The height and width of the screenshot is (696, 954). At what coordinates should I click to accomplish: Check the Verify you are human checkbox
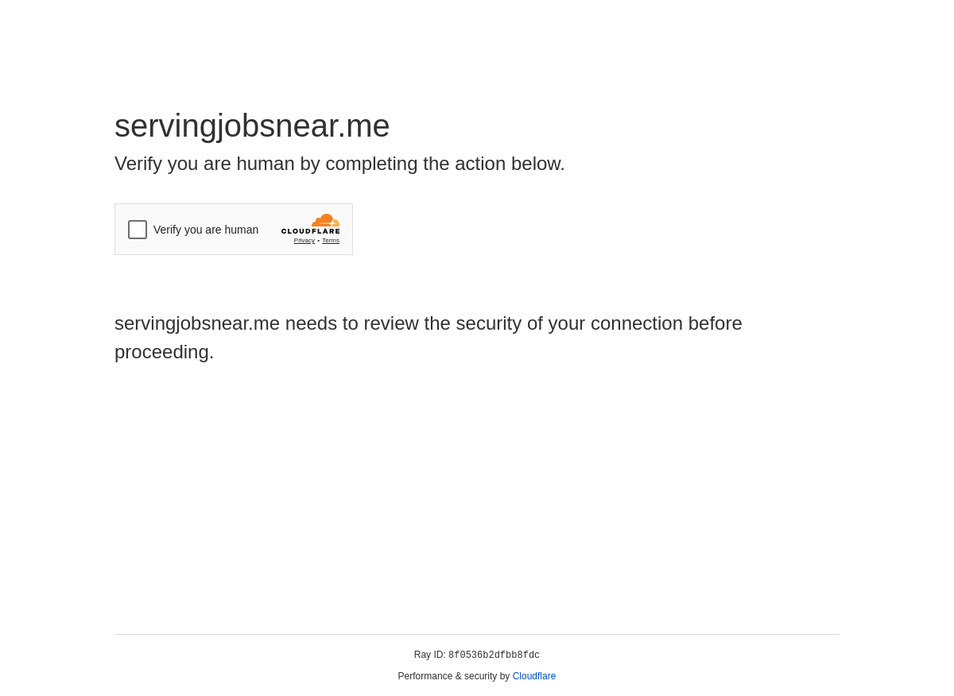138,230
